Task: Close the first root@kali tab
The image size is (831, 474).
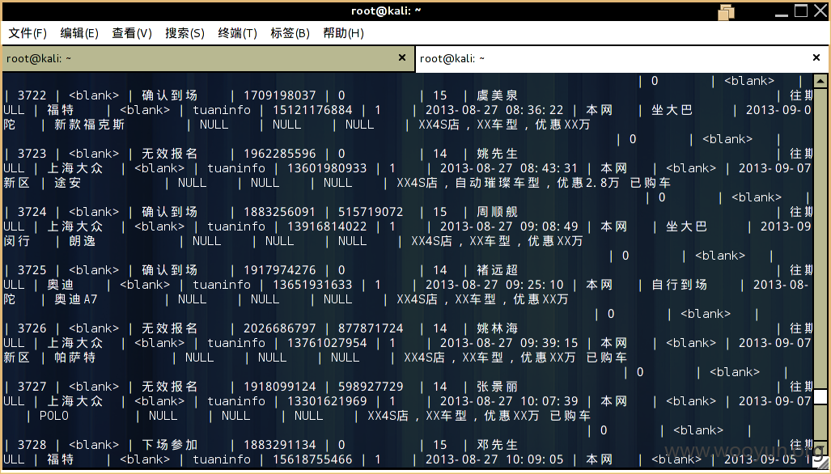Action: [401, 57]
